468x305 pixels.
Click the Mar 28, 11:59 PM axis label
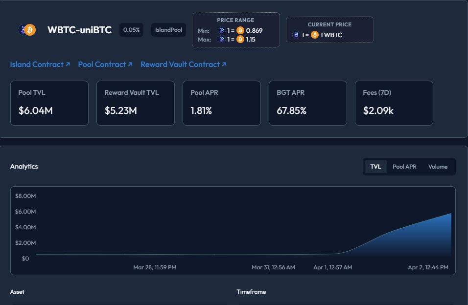[x=155, y=267]
